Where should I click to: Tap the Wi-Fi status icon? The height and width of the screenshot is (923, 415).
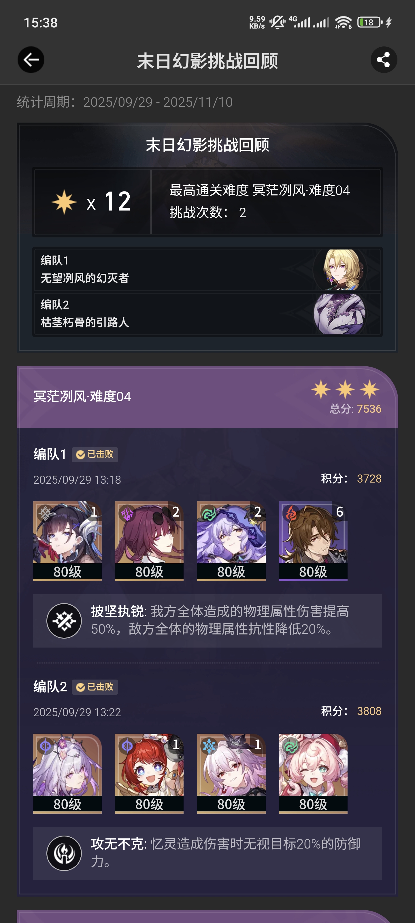click(x=343, y=22)
